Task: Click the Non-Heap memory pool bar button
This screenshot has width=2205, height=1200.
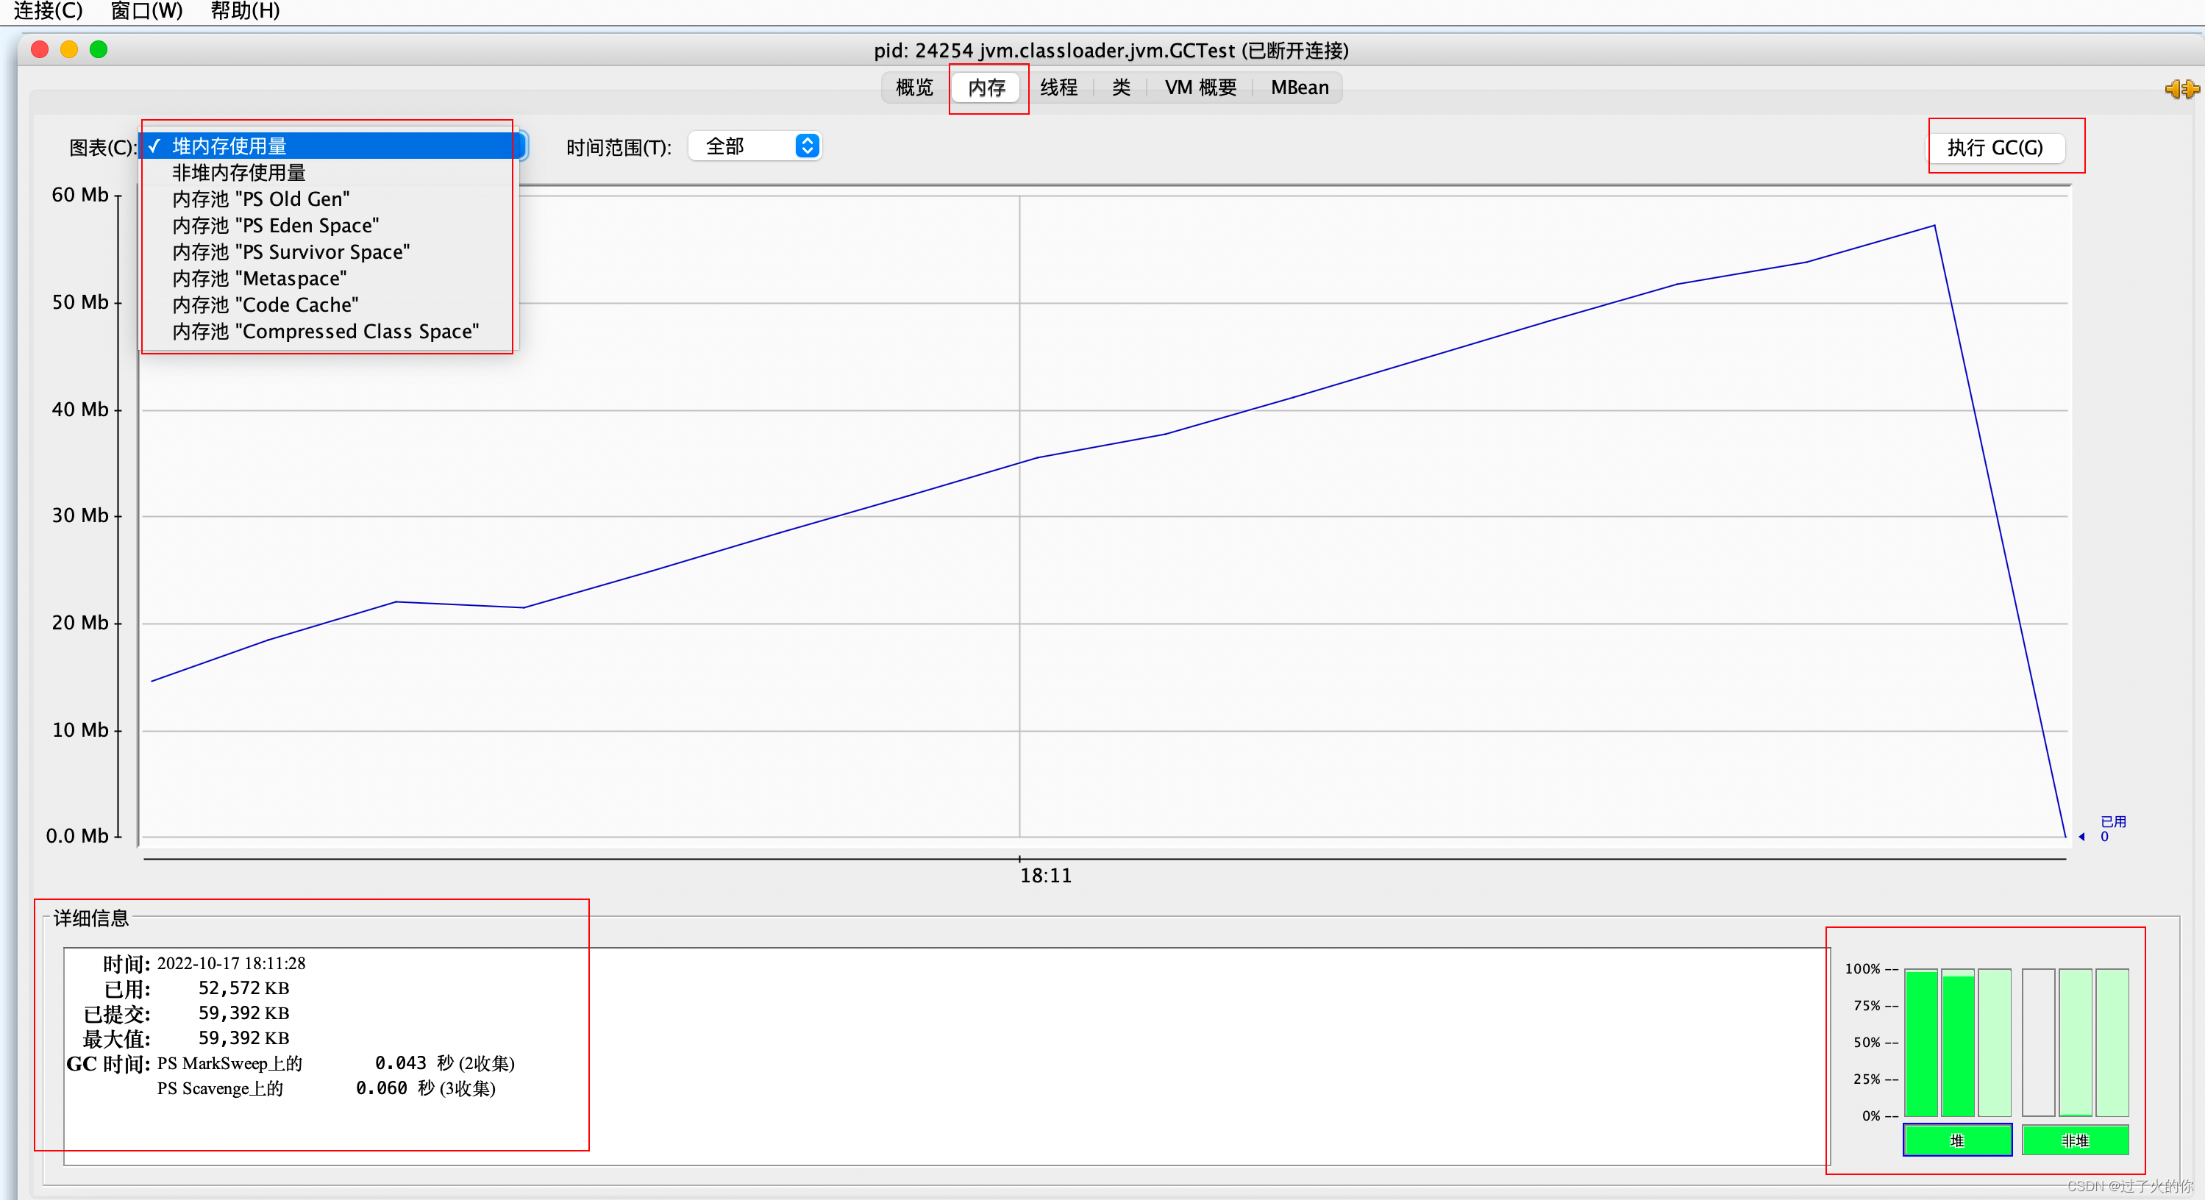Action: (2074, 1140)
